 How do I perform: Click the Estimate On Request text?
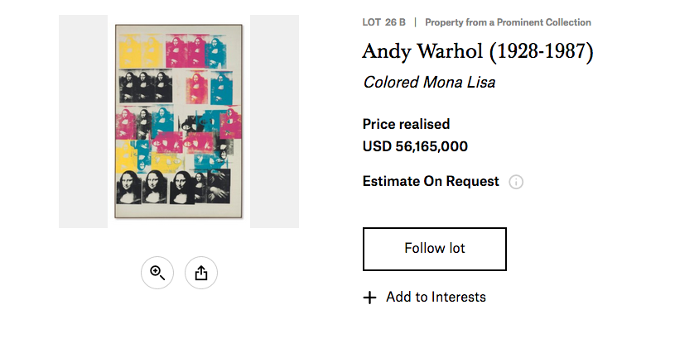tap(431, 182)
